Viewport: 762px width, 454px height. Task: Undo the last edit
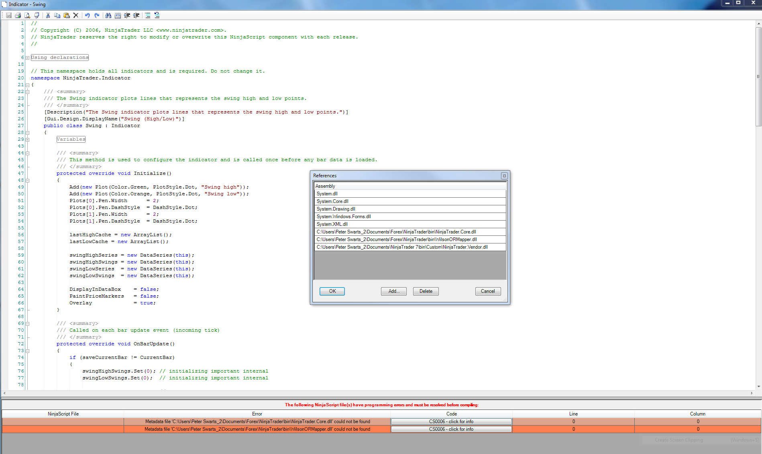pos(87,15)
